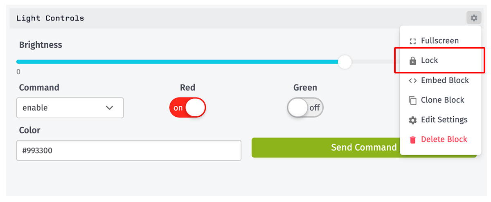Click the Edit Settings gear icon
Viewport: 491px width, 202px height.
tap(413, 120)
